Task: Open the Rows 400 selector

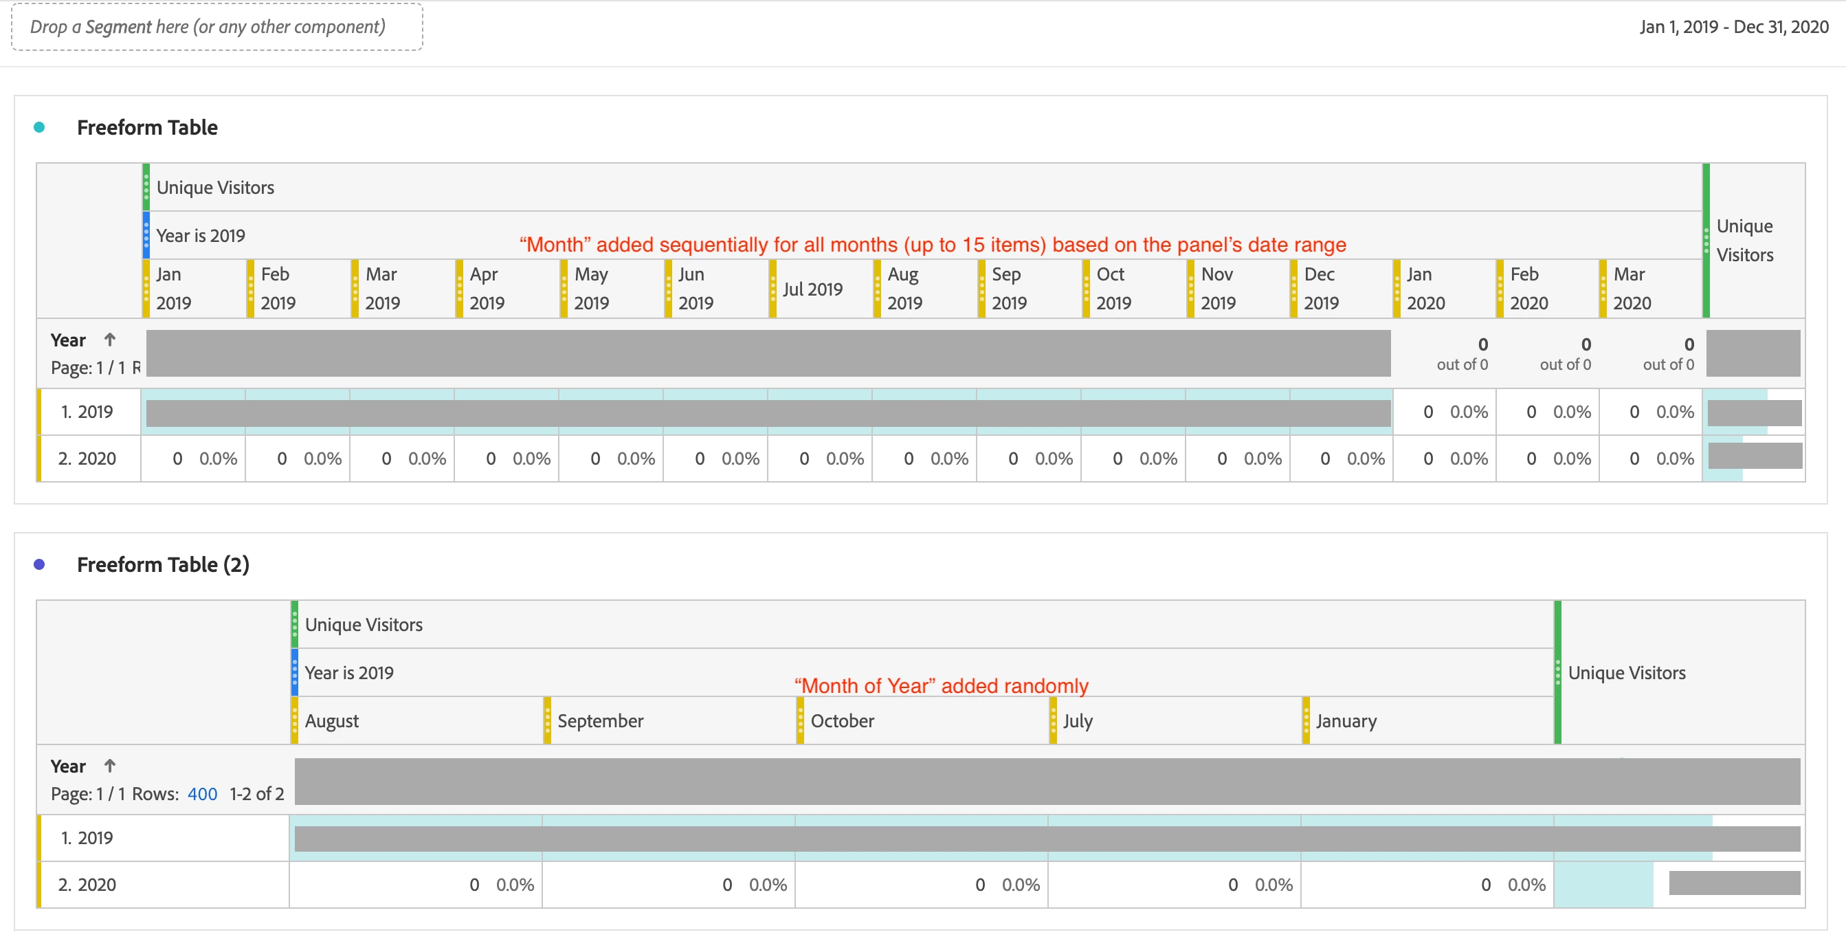Action: (202, 794)
